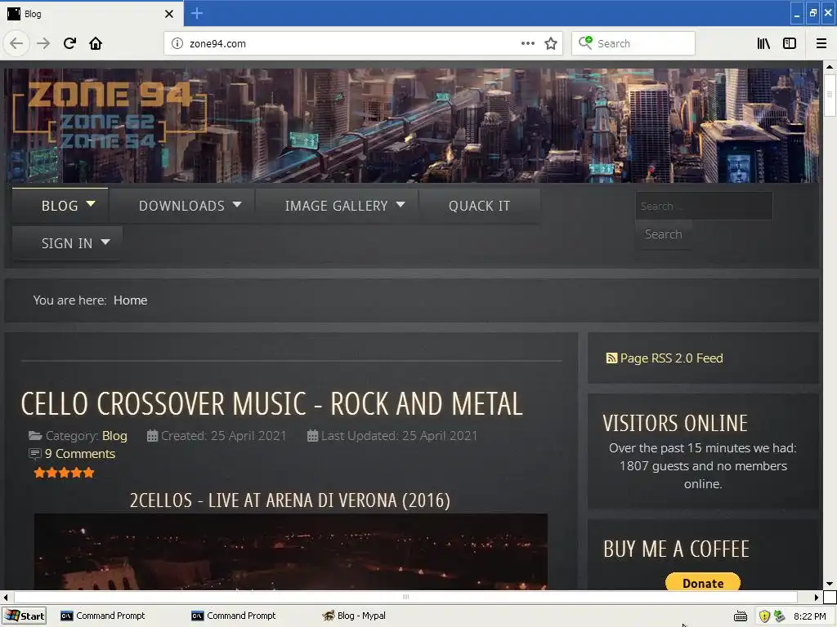Click the comments speech bubble icon
The width and height of the screenshot is (837, 627).
pyautogui.click(x=34, y=454)
